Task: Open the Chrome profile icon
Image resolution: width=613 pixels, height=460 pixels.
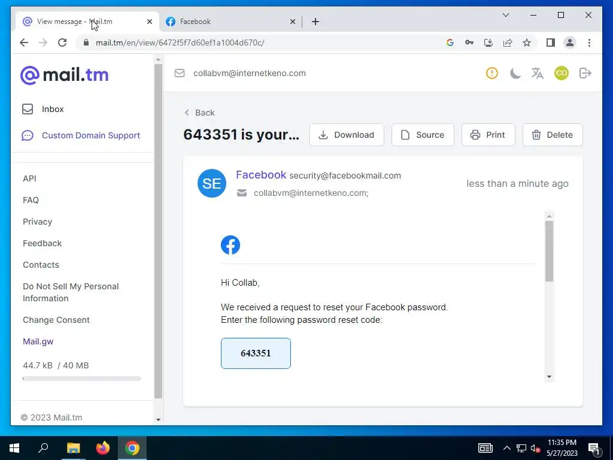Action: click(x=570, y=43)
